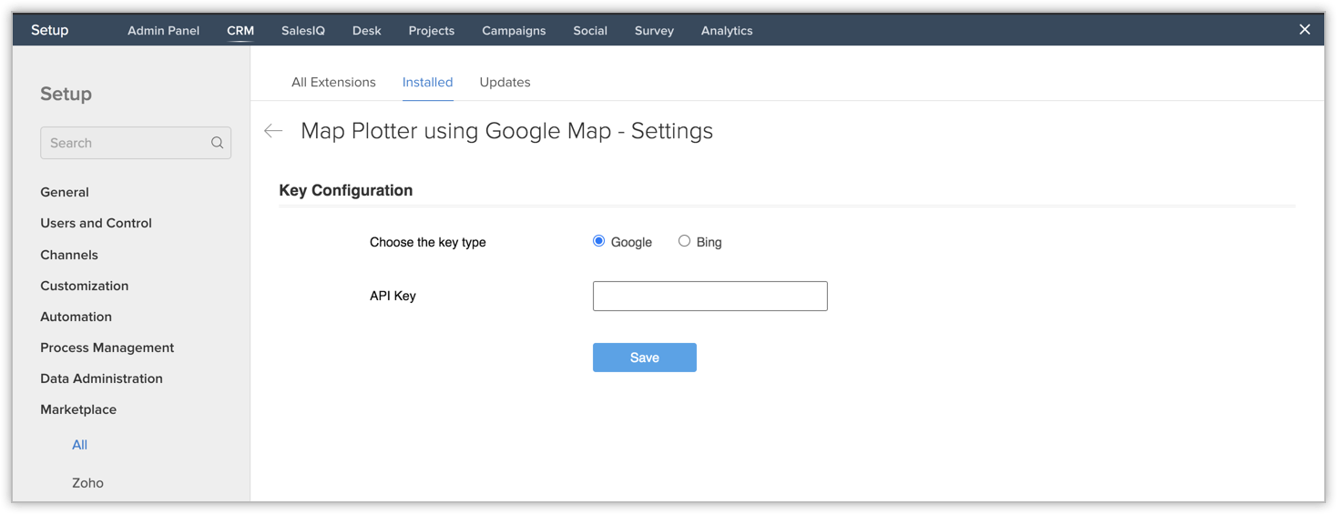Click the Save button
The image size is (1337, 514).
[x=644, y=358]
